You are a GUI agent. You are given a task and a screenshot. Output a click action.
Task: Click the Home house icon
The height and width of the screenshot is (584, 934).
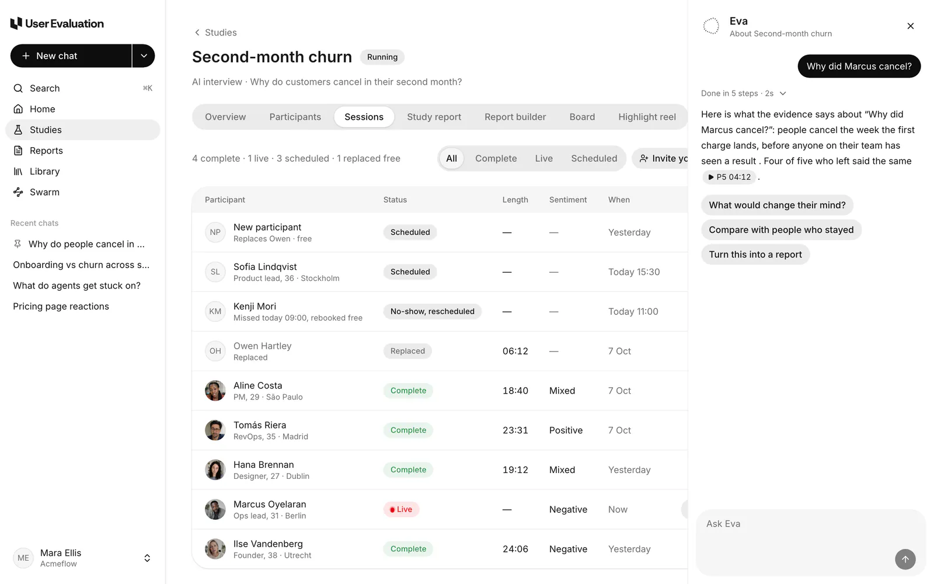point(18,109)
